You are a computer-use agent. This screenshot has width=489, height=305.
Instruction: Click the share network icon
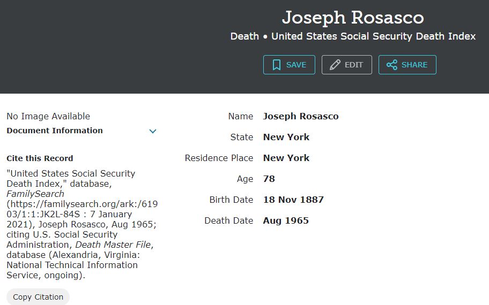coord(392,65)
